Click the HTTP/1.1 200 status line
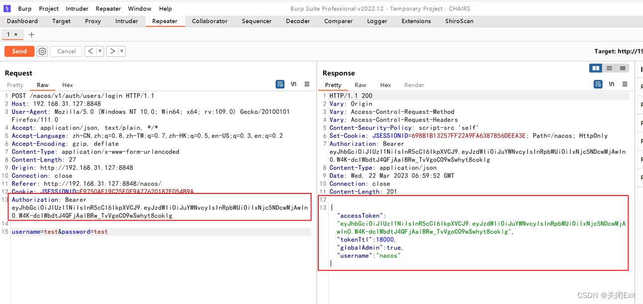The width and height of the screenshot is (643, 304). click(x=351, y=96)
